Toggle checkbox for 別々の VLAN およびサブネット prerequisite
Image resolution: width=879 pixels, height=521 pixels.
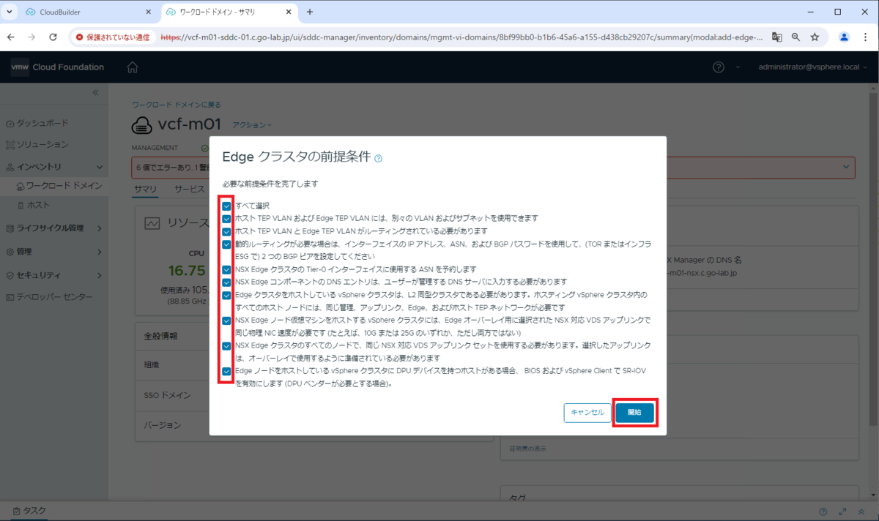(x=226, y=219)
